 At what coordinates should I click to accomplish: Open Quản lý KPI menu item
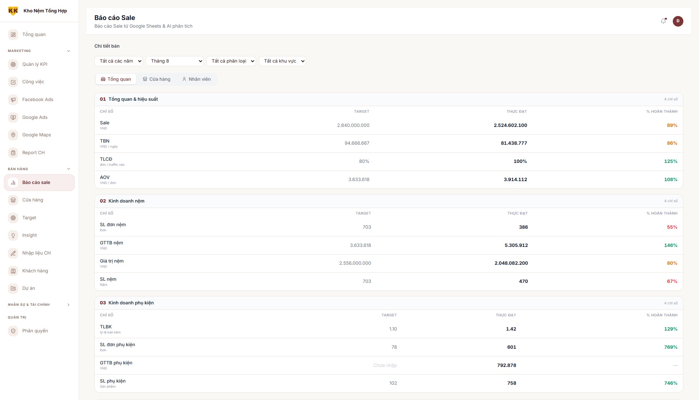39,64
